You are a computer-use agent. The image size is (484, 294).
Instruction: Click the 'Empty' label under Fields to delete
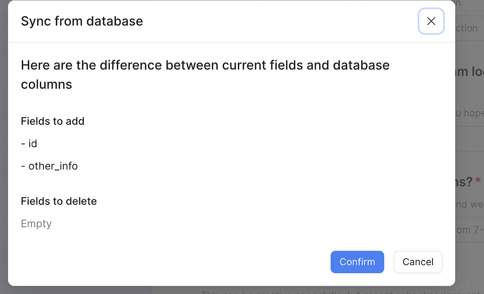pos(36,223)
